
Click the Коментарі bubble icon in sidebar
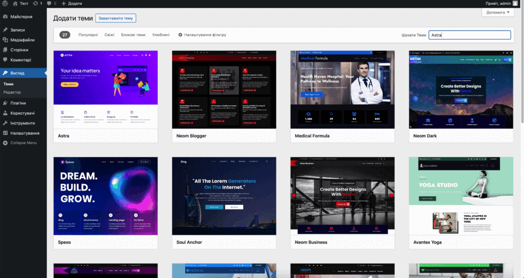5,60
